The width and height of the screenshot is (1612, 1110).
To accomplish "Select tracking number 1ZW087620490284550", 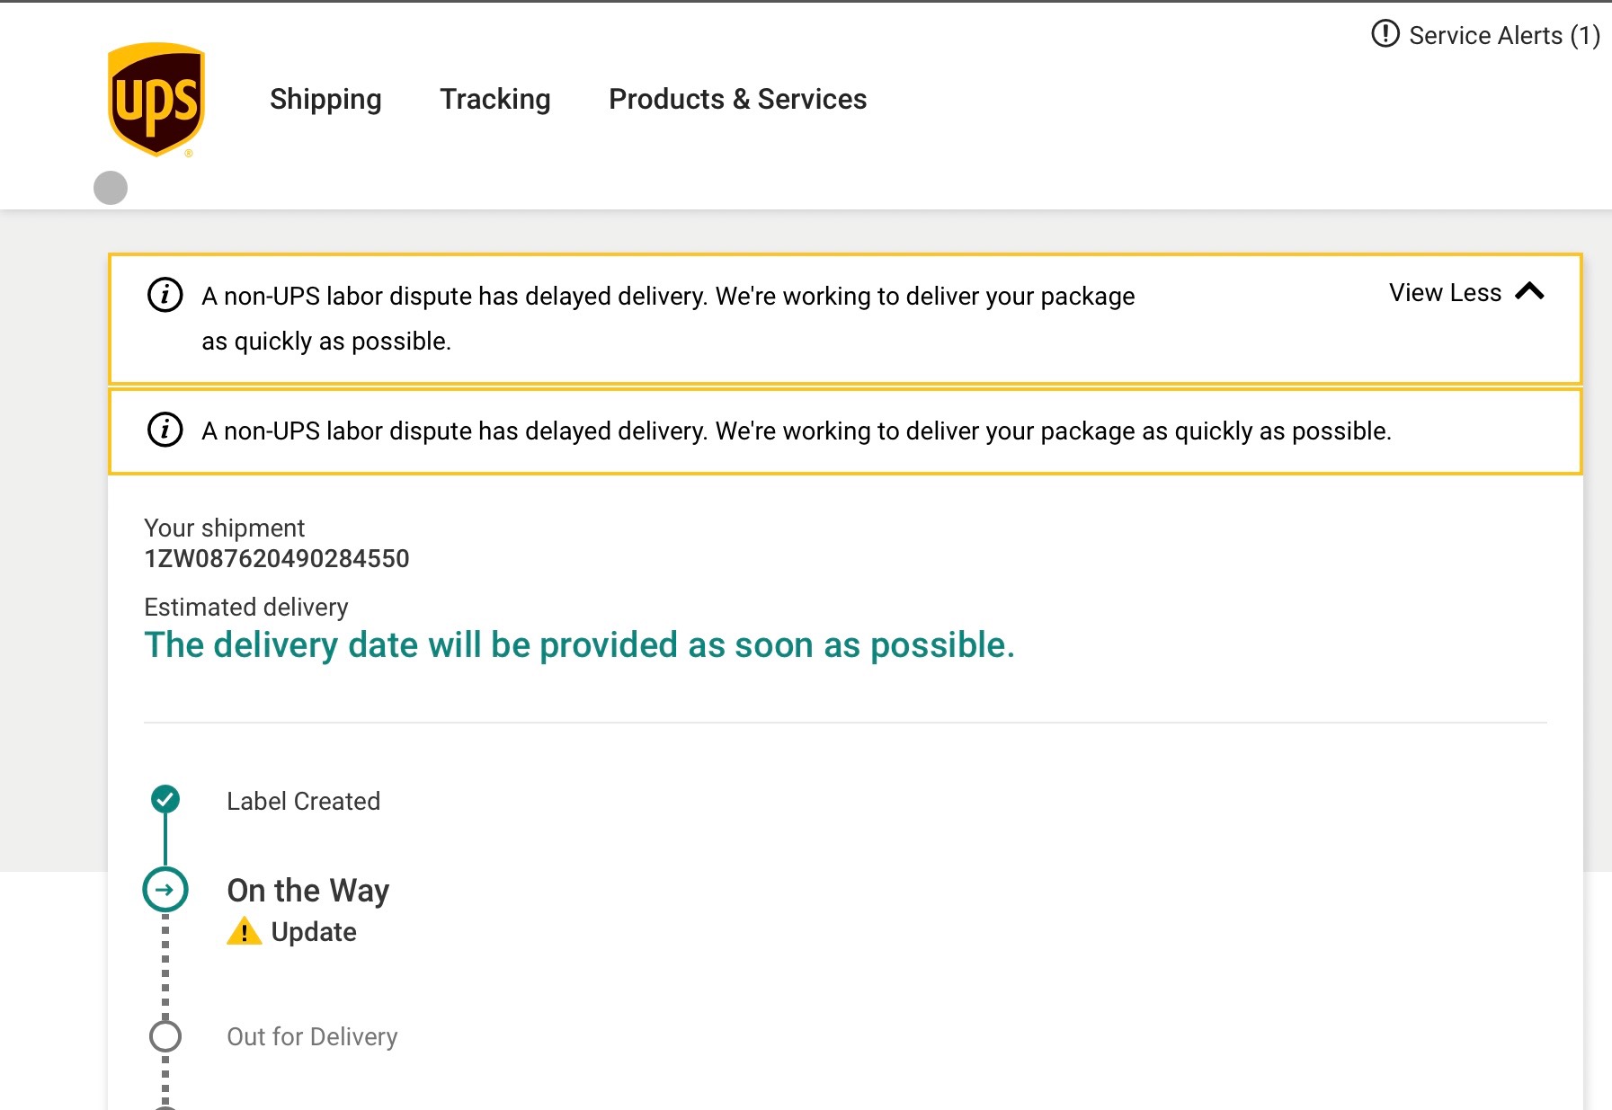I will coord(276,559).
